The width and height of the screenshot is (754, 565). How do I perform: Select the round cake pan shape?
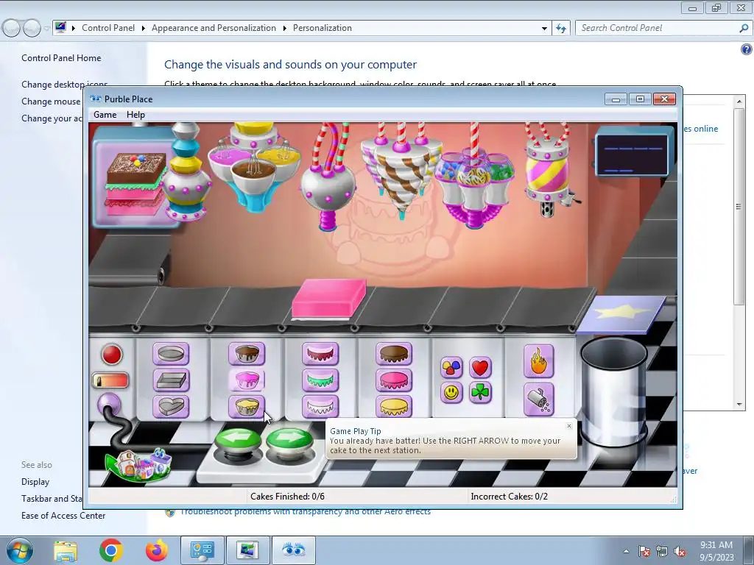pyautogui.click(x=171, y=354)
